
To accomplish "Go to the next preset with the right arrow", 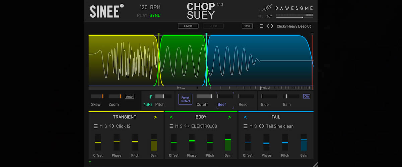I will tap(272, 26).
